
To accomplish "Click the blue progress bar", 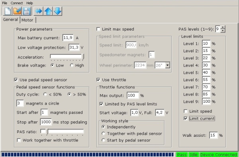I will point(88,155).
